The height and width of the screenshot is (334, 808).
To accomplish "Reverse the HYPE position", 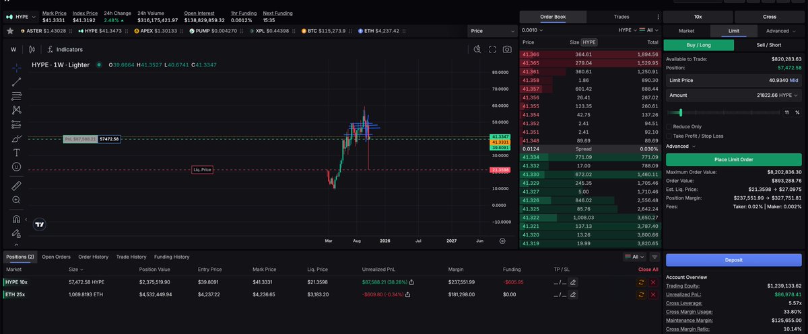I will click(x=641, y=282).
